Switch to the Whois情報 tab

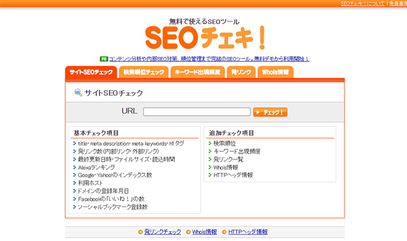coord(275,72)
